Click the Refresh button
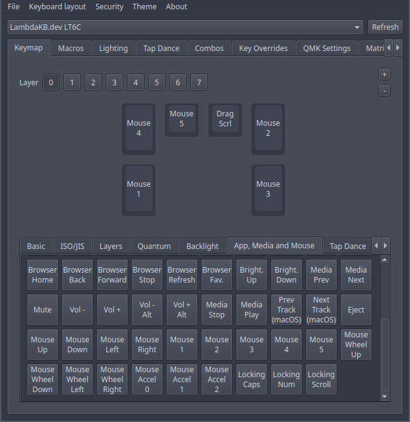The image size is (410, 422). [385, 27]
